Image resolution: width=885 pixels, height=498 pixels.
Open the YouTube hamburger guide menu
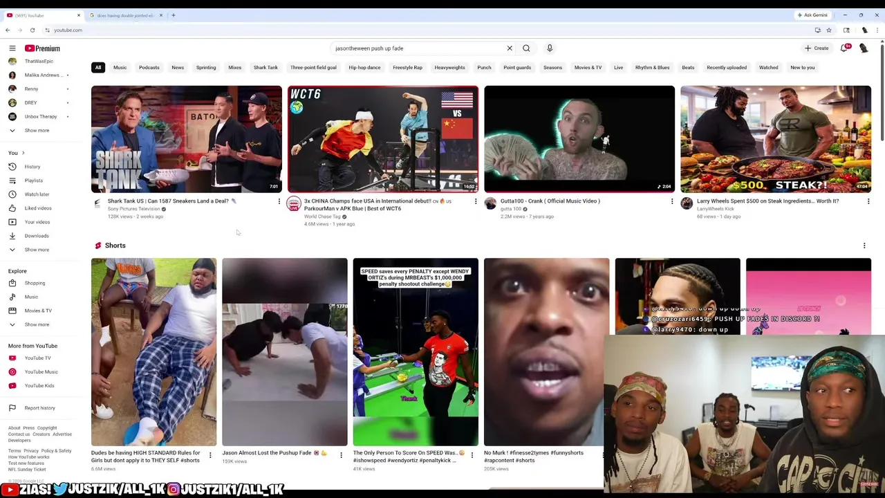click(x=12, y=48)
